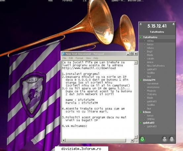Click the Notepad window resize grip

136,141
